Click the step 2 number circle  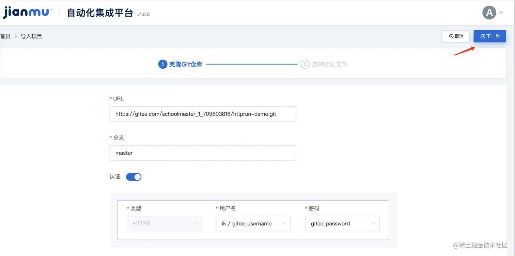(305, 64)
